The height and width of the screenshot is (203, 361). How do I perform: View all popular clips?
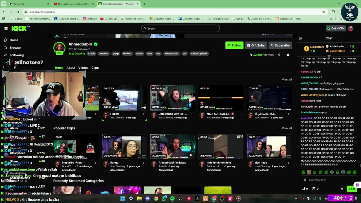click(x=287, y=128)
